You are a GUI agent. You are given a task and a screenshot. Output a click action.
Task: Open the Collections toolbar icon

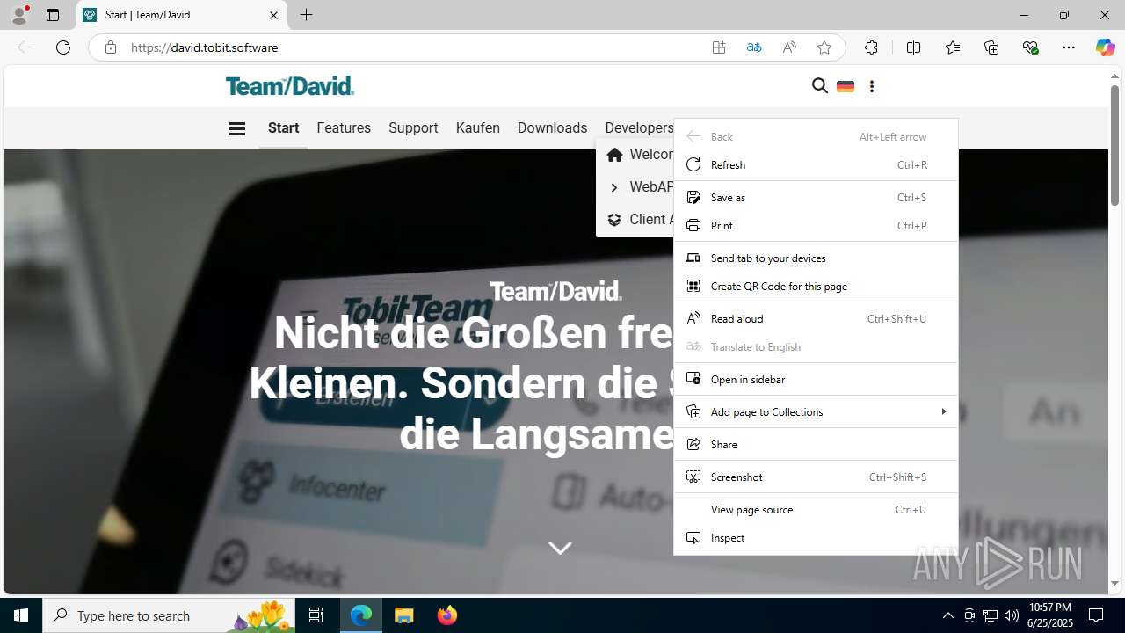pyautogui.click(x=991, y=47)
